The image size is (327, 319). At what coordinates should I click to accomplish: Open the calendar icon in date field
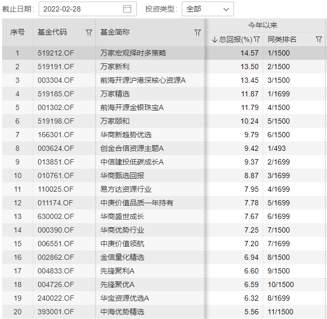coord(127,9)
